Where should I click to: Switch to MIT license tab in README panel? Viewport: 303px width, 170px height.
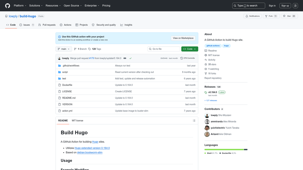pyautogui.click(x=78, y=121)
